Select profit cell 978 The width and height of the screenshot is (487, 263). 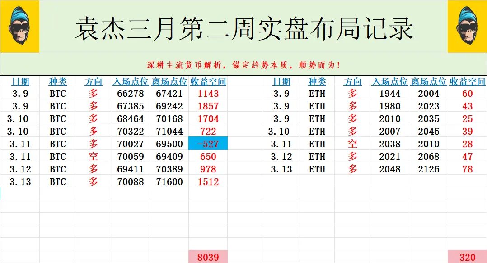click(208, 169)
